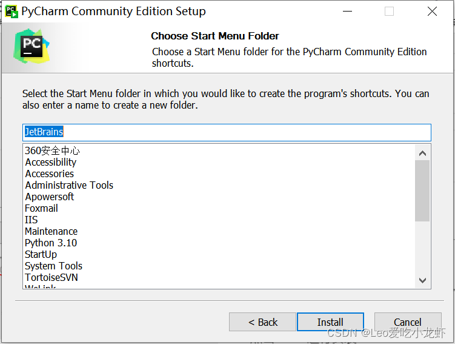Choose the TortoiseSVN folder
Image resolution: width=455 pixels, height=344 pixels.
coord(51,277)
